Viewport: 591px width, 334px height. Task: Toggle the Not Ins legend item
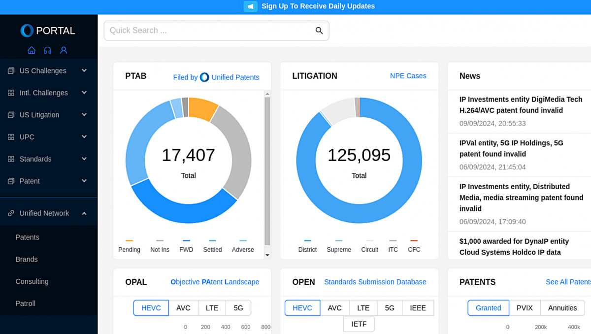160,246
